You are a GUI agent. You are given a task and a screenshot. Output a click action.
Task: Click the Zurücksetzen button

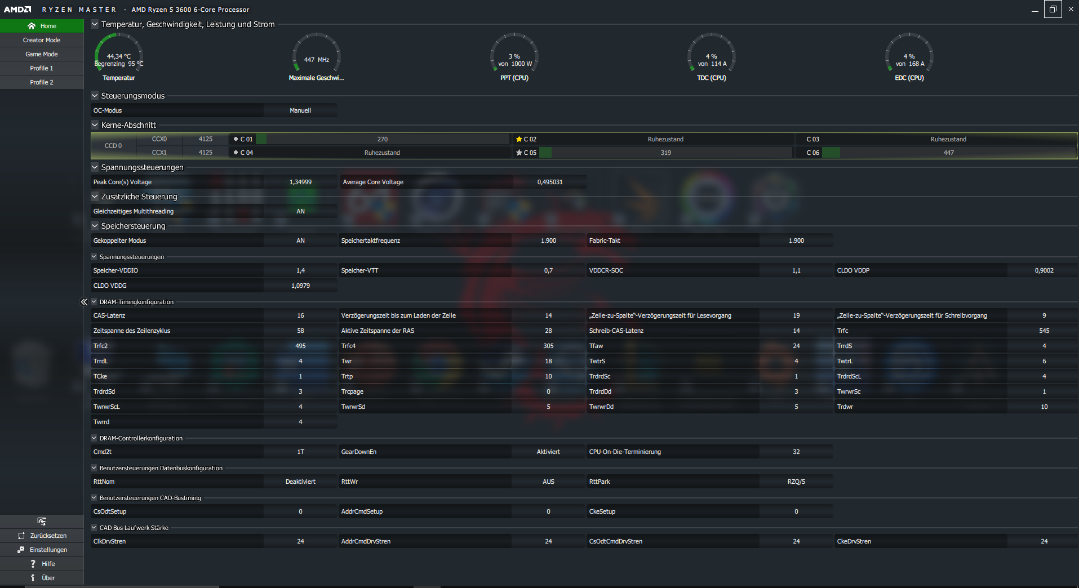click(42, 536)
